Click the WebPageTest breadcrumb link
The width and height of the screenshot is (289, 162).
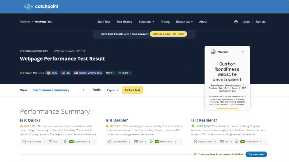[43, 22]
